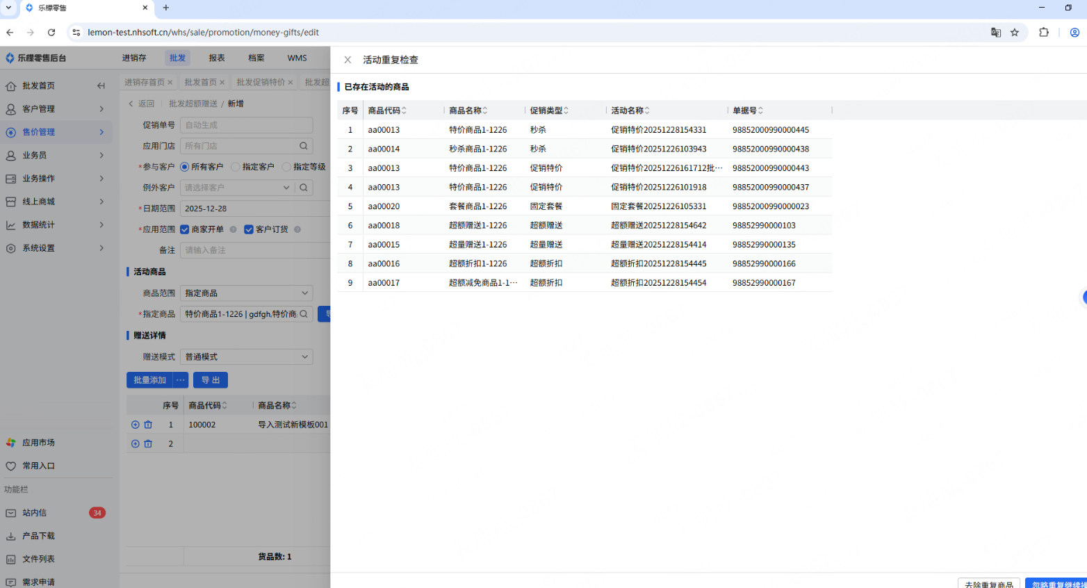Uncheck the 商家开单 checkbox
1087x588 pixels.
click(185, 229)
